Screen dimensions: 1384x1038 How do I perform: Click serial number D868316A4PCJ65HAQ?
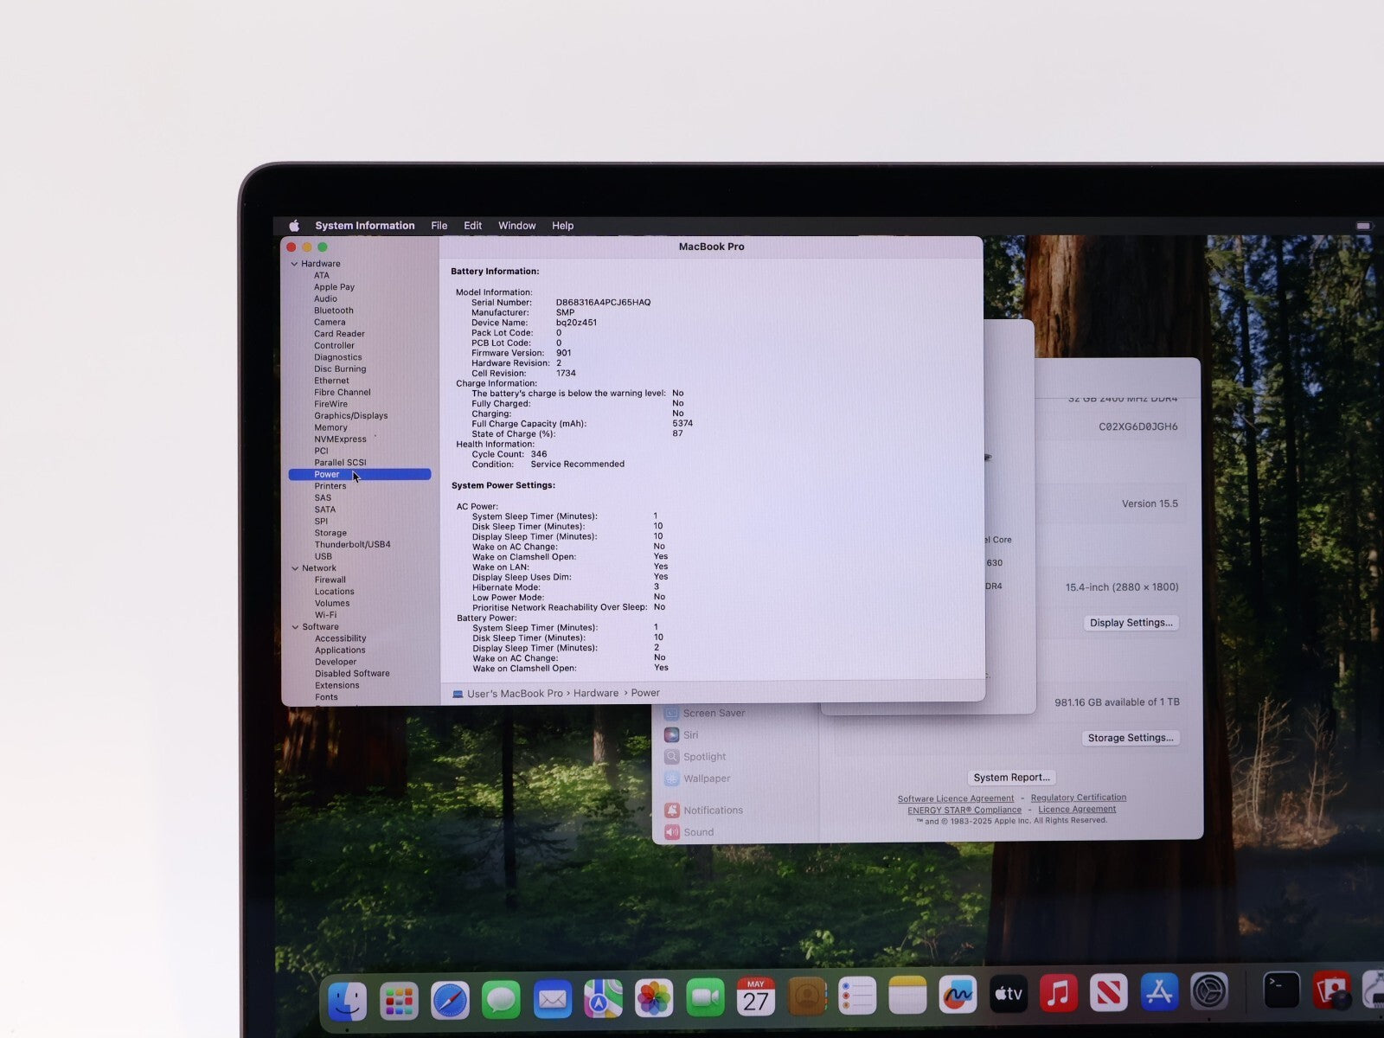tap(604, 303)
